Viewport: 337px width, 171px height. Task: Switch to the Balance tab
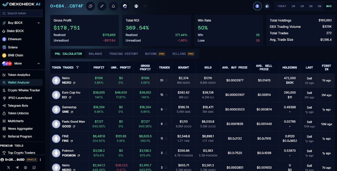pos(95,54)
